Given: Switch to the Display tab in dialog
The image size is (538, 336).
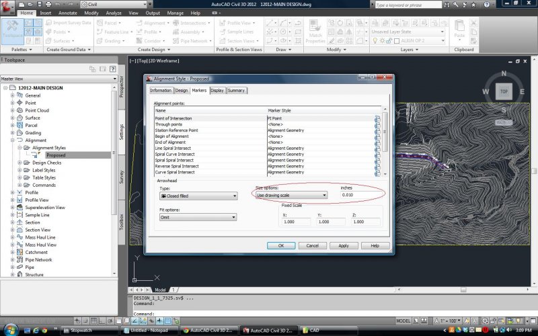Looking at the screenshot, I should (x=217, y=90).
